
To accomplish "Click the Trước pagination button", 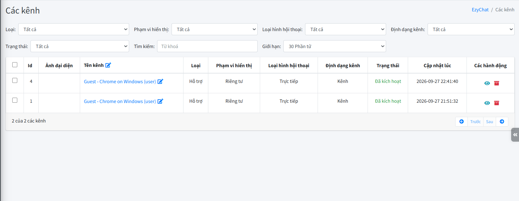I will [x=475, y=122].
